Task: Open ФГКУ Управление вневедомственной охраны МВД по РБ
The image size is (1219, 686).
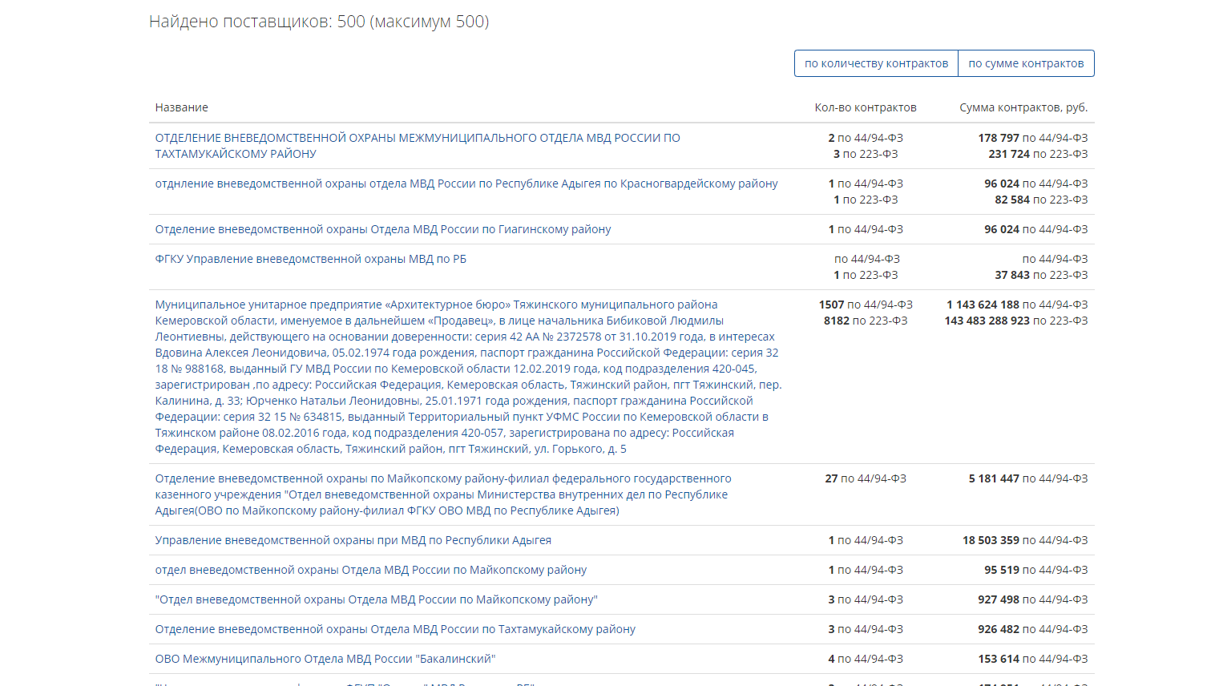Action: tap(311, 259)
